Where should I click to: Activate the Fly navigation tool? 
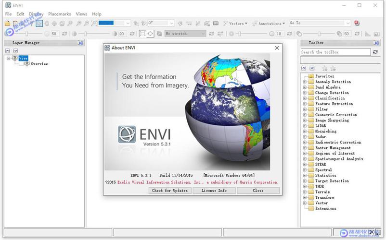[54, 24]
